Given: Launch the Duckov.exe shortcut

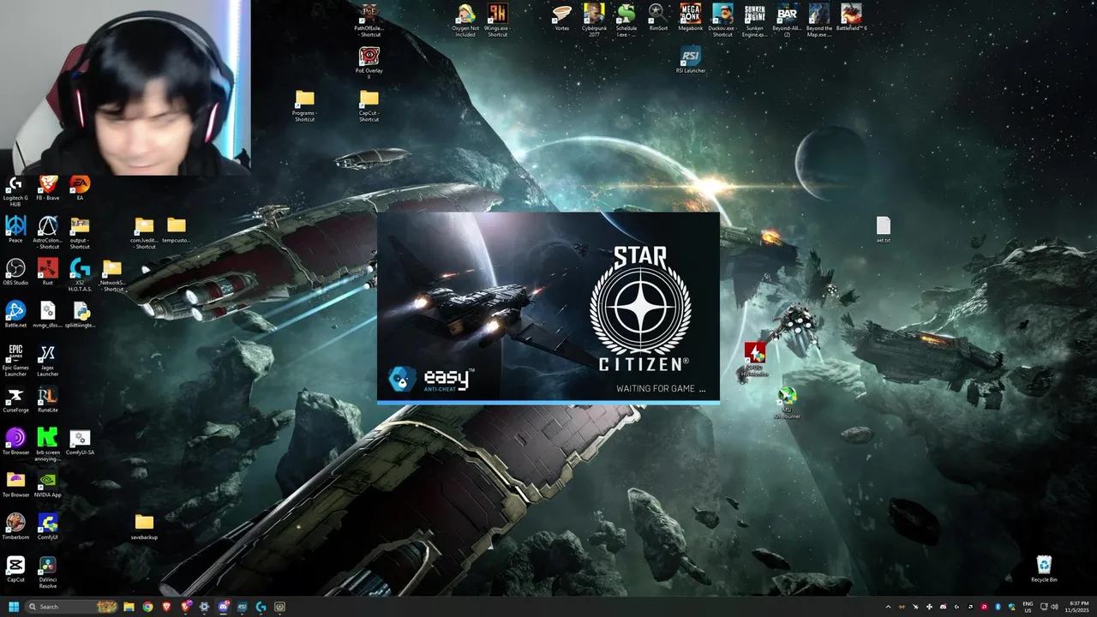Looking at the screenshot, I should tap(722, 20).
